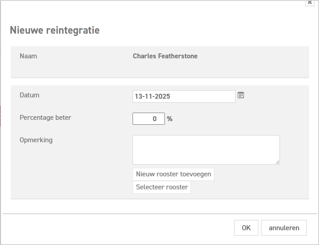The height and width of the screenshot is (245, 319).
Task: Open the calendar date picker icon
Action: 241,95
